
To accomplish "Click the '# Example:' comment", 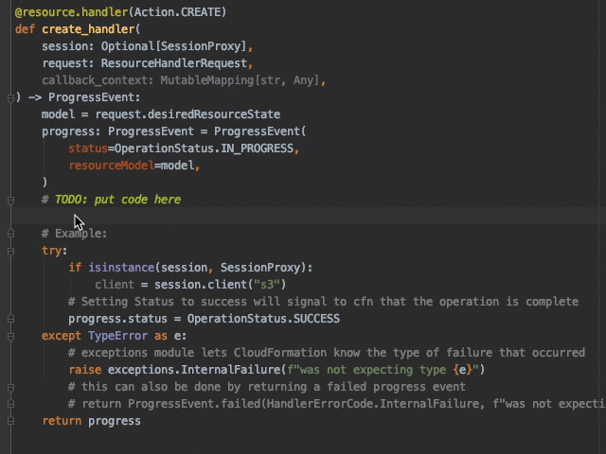I will coord(74,234).
